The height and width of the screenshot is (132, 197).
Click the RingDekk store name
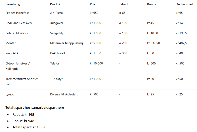point(12,53)
